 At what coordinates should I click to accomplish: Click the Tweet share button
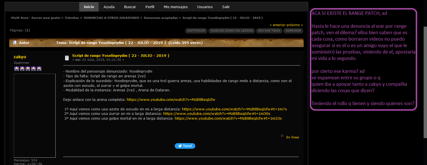(185, 146)
